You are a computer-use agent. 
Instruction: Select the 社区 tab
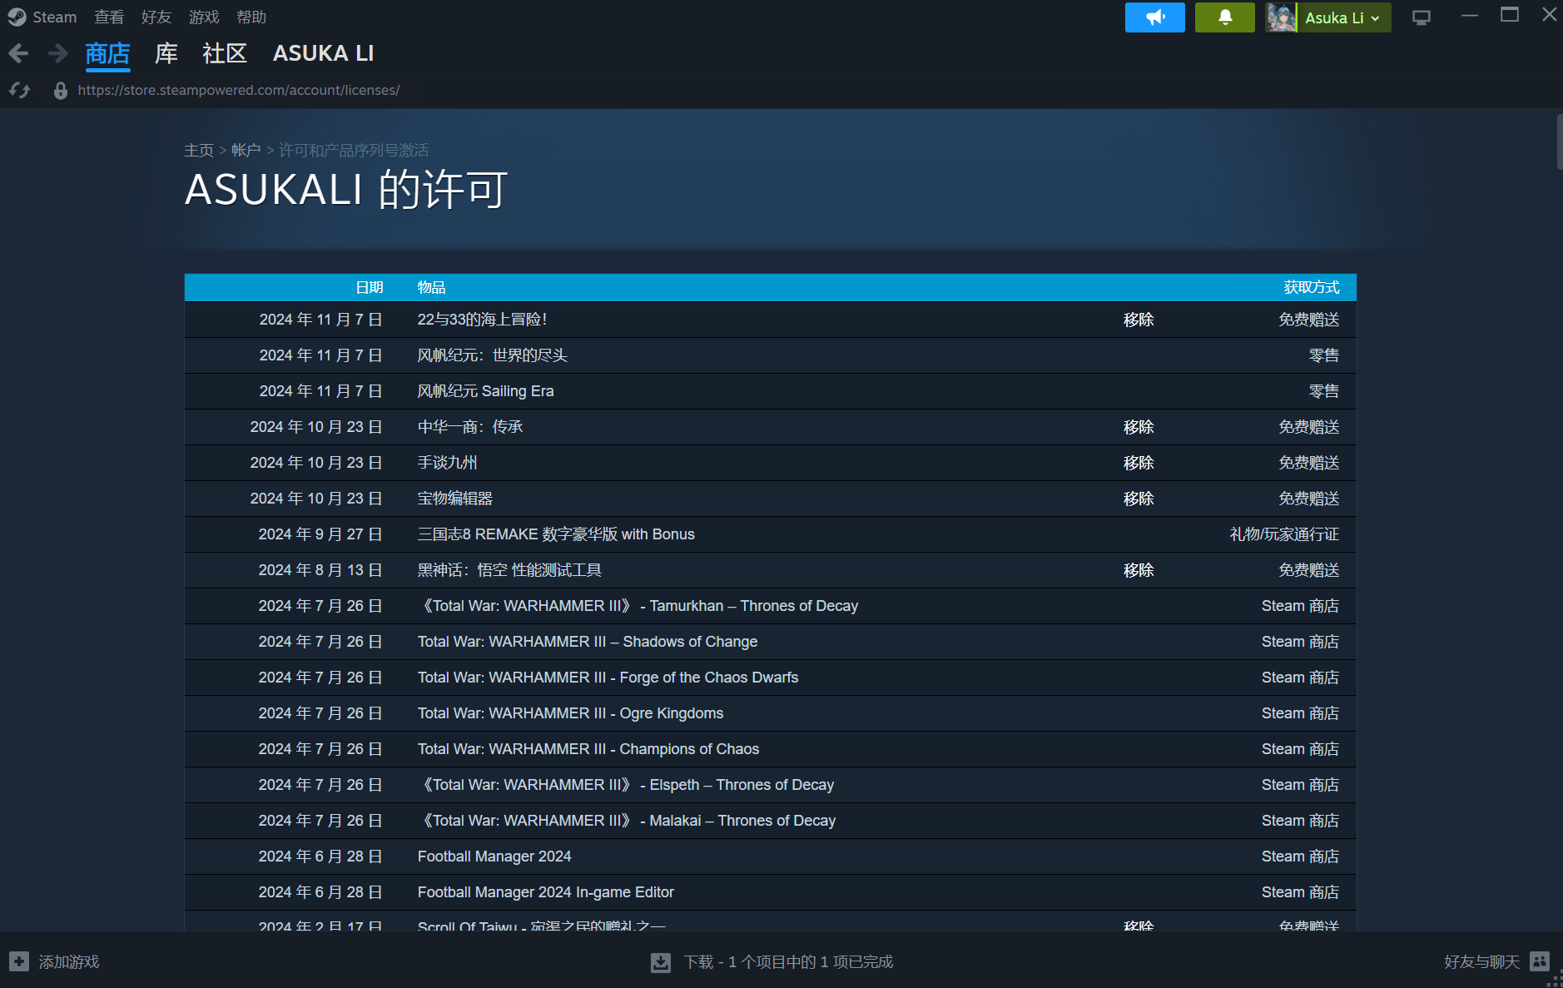(225, 54)
